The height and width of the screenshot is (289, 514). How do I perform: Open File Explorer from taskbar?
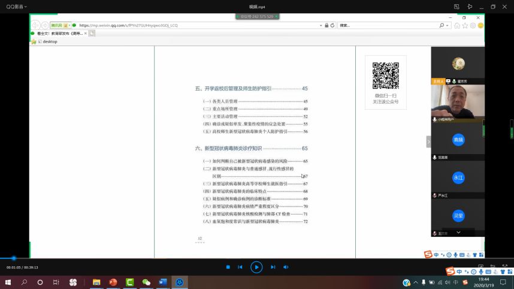coord(96,282)
